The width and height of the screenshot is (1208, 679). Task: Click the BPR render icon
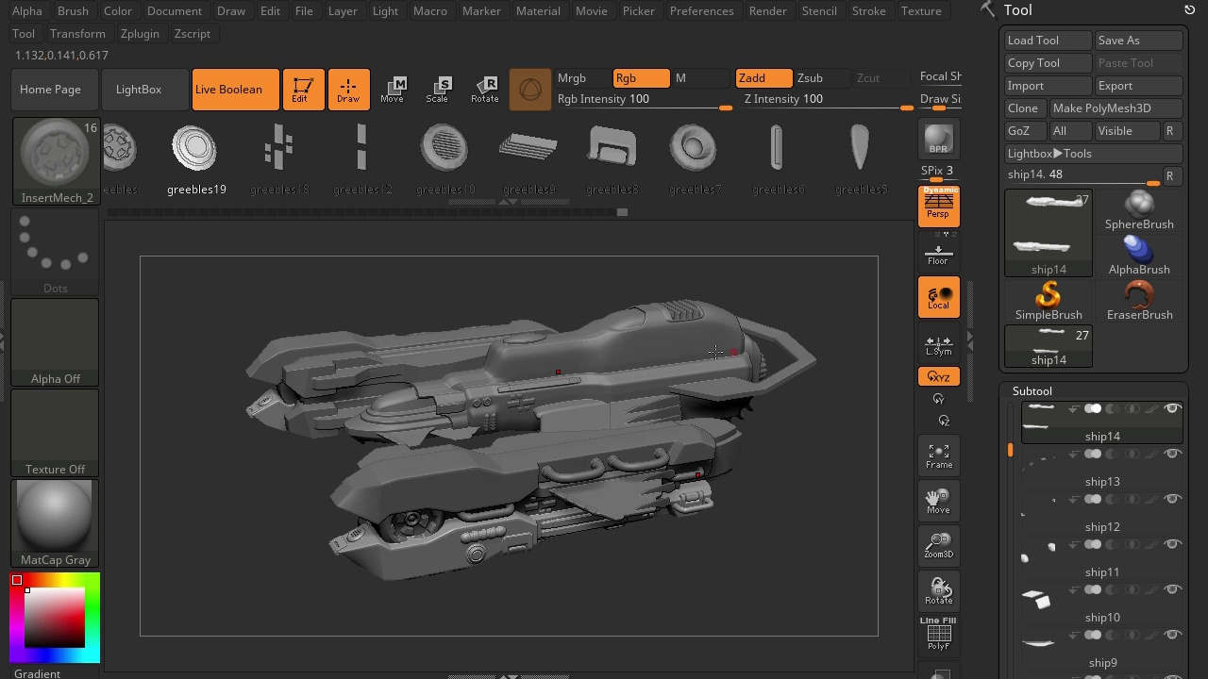938,139
